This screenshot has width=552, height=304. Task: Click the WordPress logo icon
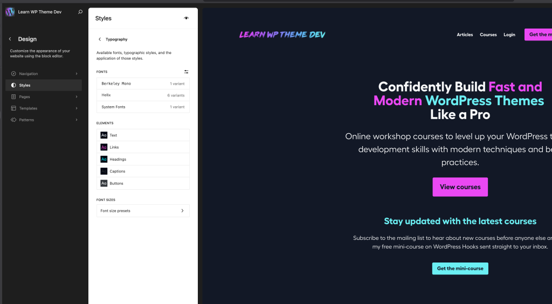(x=10, y=12)
